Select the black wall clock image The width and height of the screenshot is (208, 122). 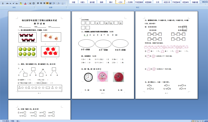(x=88, y=77)
